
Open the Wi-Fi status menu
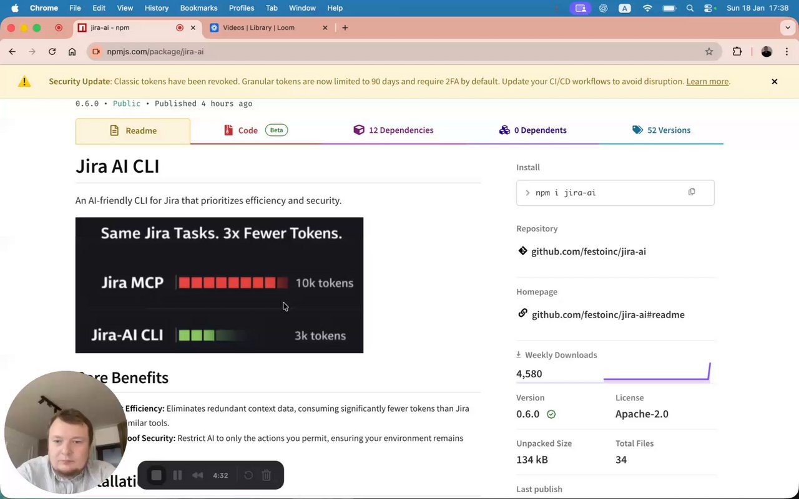tap(647, 8)
